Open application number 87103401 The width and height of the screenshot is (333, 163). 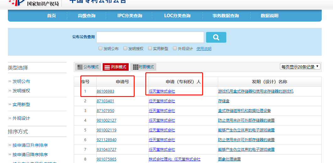pyautogui.click(x=105, y=101)
